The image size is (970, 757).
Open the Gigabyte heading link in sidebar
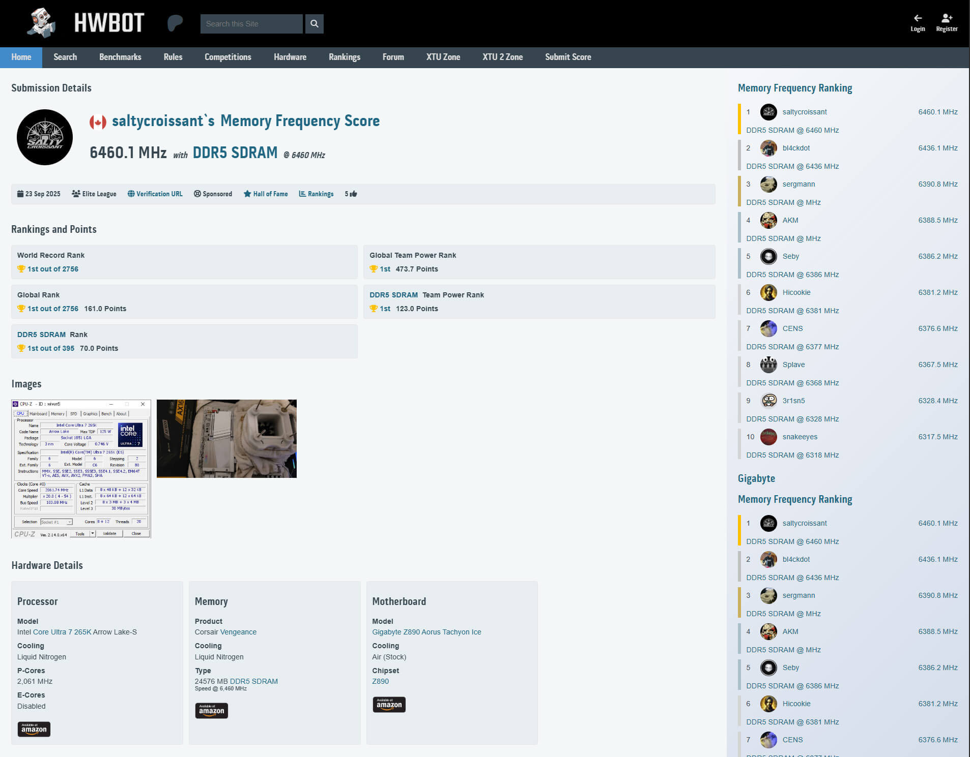point(756,478)
